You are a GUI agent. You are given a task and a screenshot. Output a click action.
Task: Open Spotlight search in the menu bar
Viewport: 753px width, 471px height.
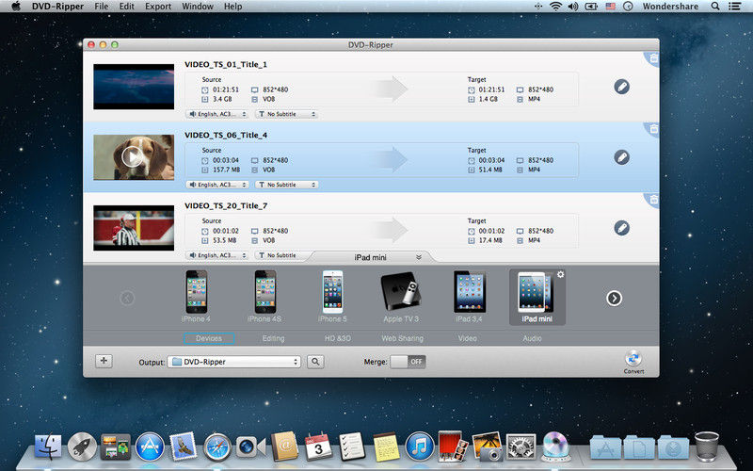click(715, 7)
